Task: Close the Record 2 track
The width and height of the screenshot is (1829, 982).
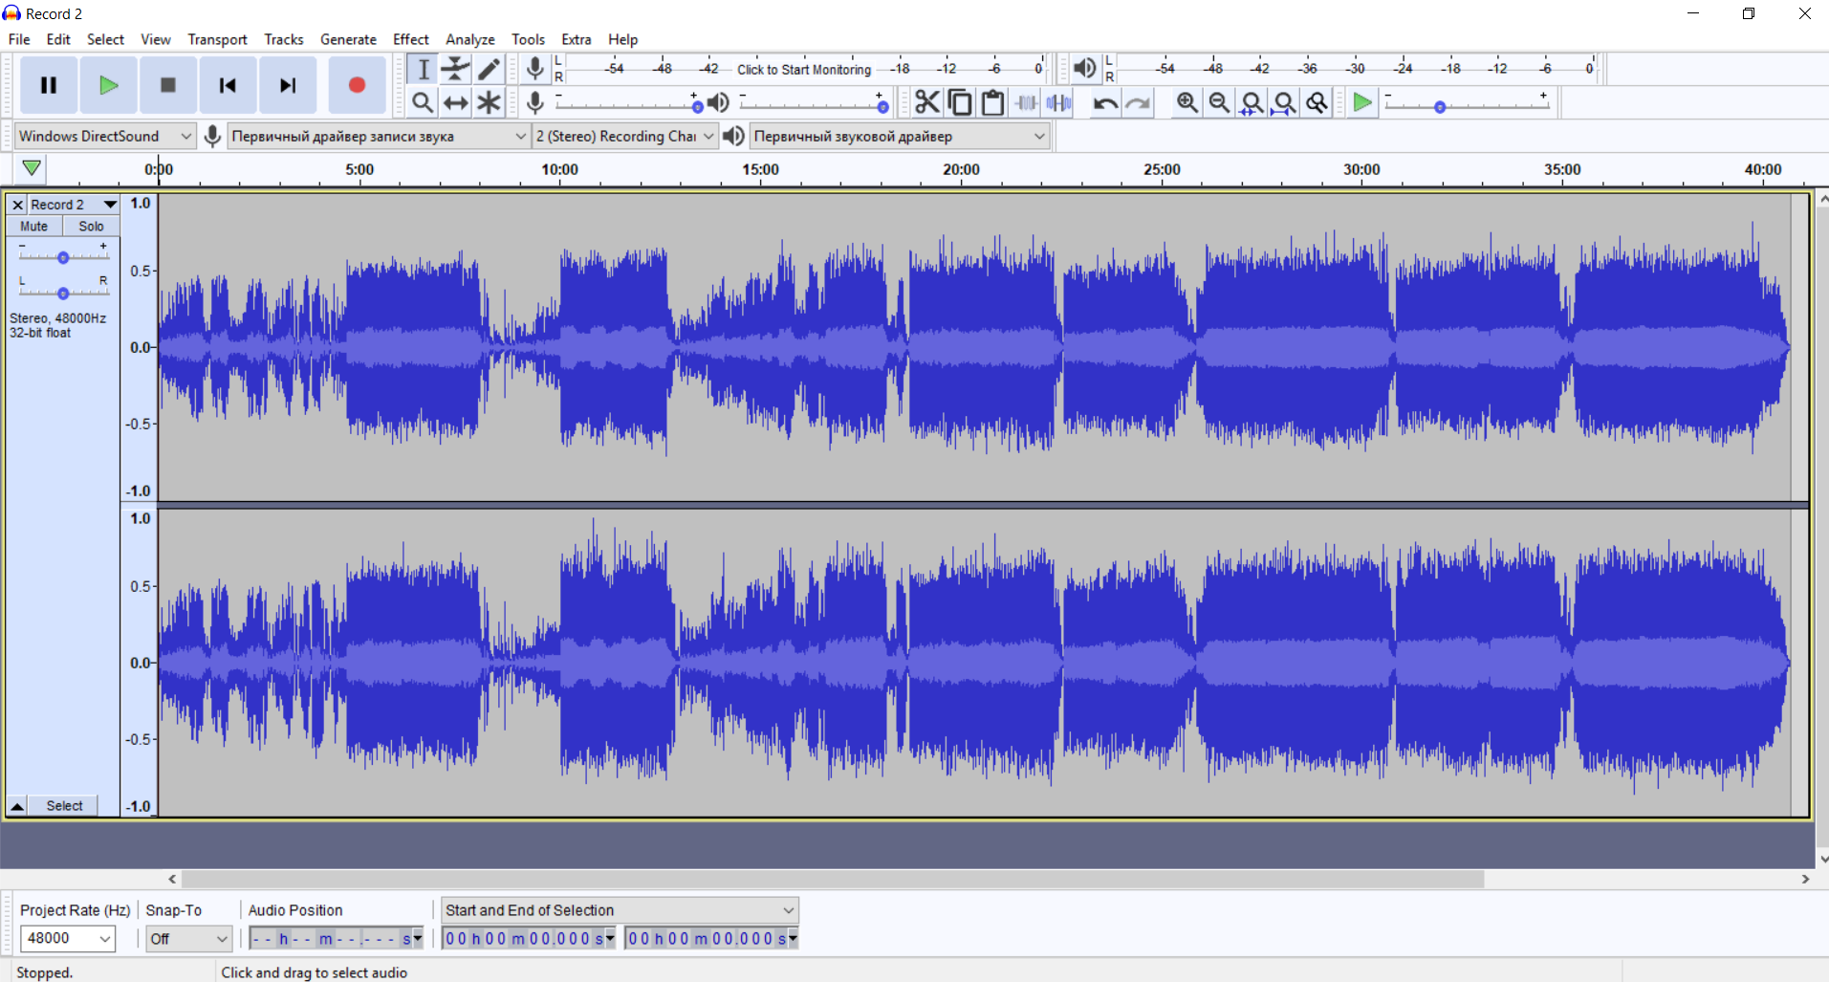Action: pyautogui.click(x=17, y=205)
